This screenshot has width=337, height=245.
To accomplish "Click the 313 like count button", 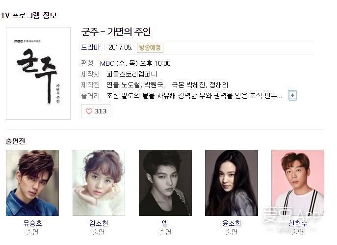I will coord(96,111).
